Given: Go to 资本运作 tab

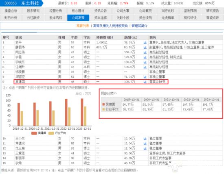Looking at the screenshot, I should (x=101, y=18).
